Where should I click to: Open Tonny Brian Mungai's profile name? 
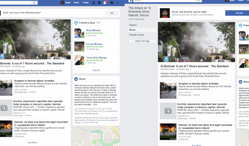pyautogui.click(x=97, y=58)
